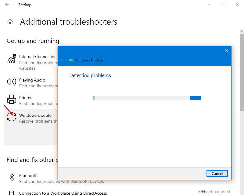Click the Detecting problems progress bar
This screenshot has height=195, width=244.
pos(147,98)
